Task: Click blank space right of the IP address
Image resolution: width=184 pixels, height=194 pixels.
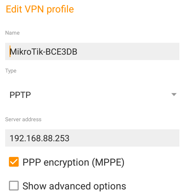Action: point(124,138)
